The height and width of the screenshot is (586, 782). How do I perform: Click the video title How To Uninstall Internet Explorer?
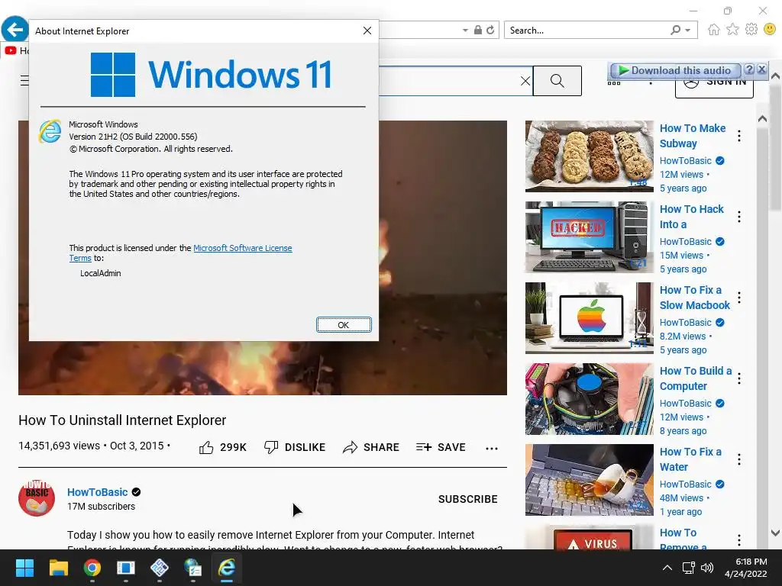coord(122,420)
